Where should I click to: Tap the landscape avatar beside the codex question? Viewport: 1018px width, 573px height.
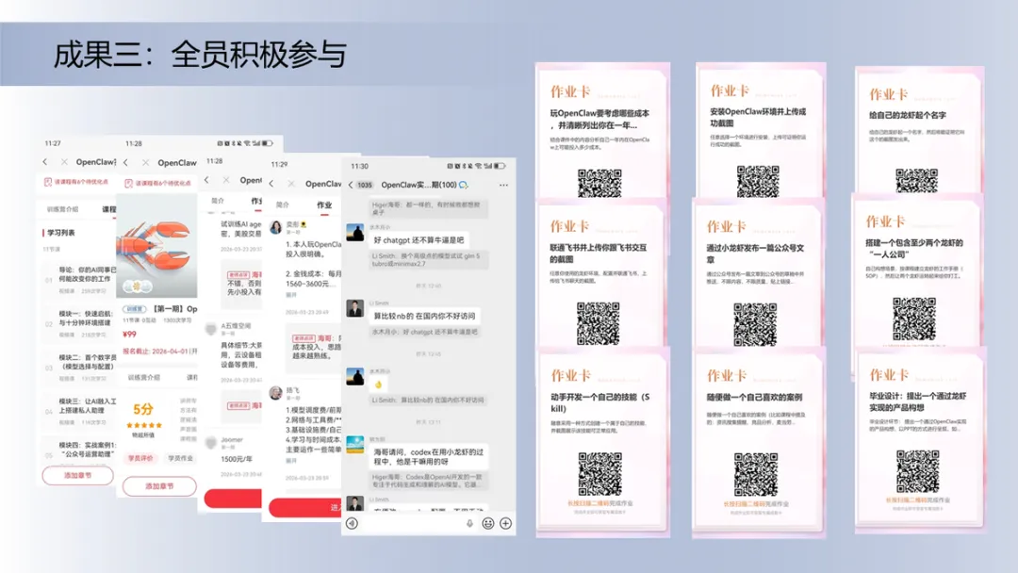click(355, 445)
